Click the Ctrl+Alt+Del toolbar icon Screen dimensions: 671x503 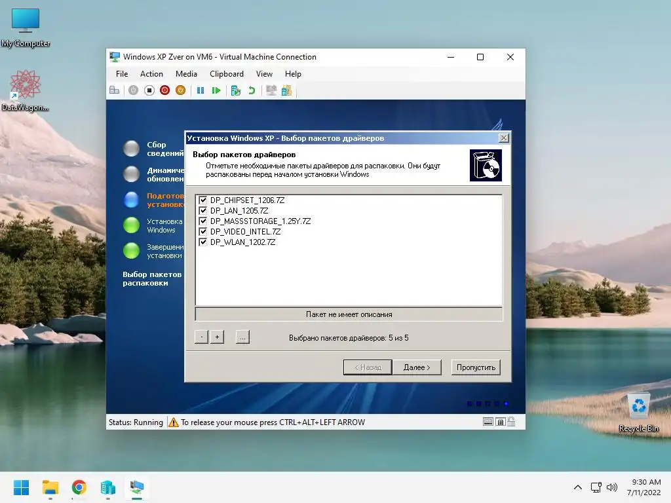tap(114, 90)
